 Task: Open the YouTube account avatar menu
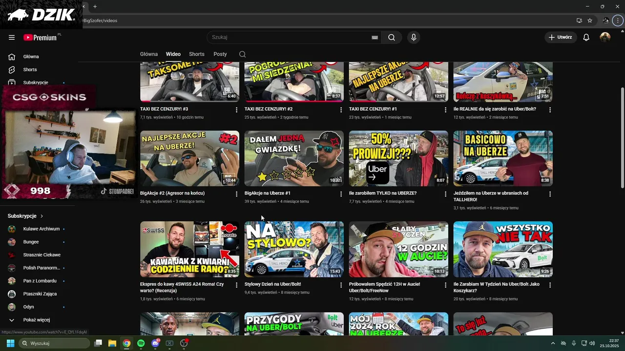[x=605, y=38]
